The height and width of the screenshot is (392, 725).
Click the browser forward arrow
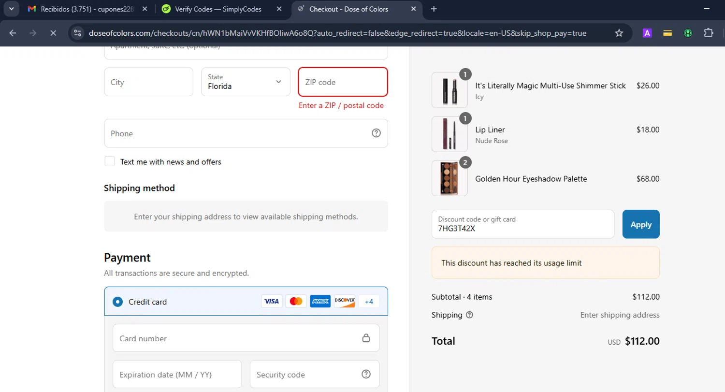tap(33, 33)
